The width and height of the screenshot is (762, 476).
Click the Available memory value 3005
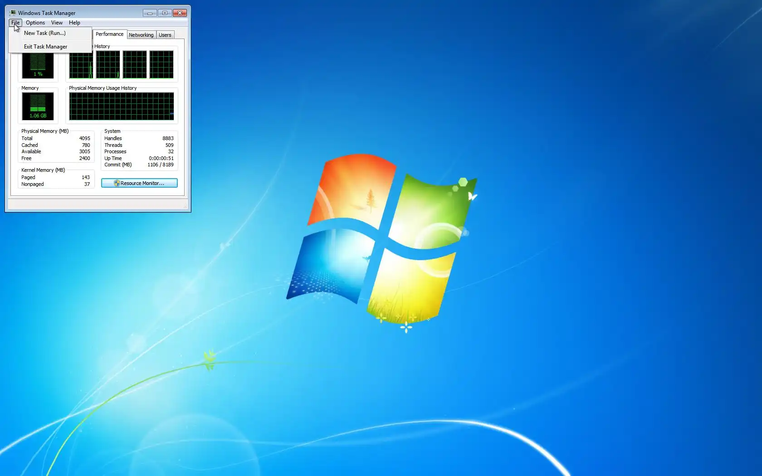(85, 151)
